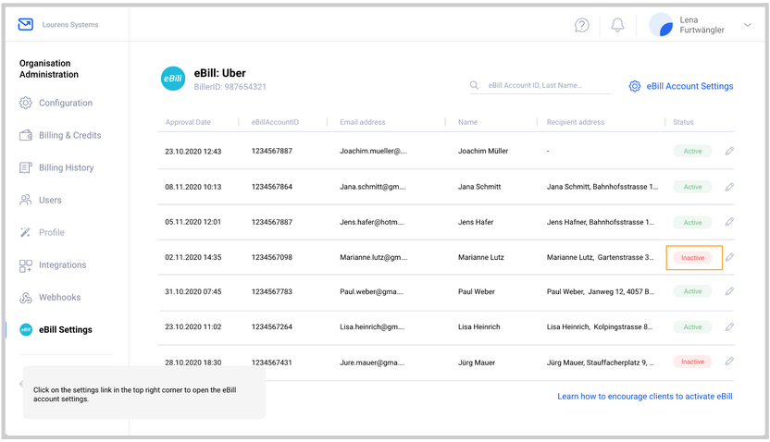This screenshot has height=442, width=770.
Task: Click Active status badge for Paul Weber
Action: point(692,291)
